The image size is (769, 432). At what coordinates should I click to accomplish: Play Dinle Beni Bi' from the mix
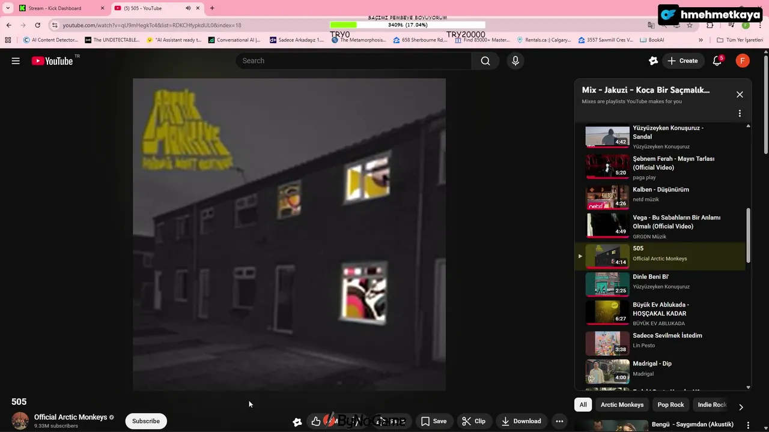[660, 284]
